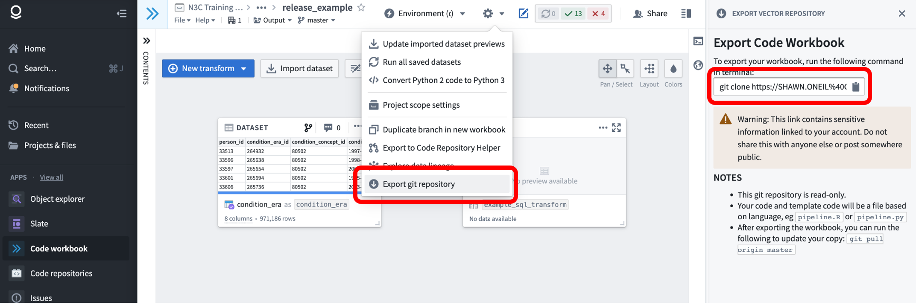Open globe icon in side strip
Screen dimensions: 916x305
[698, 65]
